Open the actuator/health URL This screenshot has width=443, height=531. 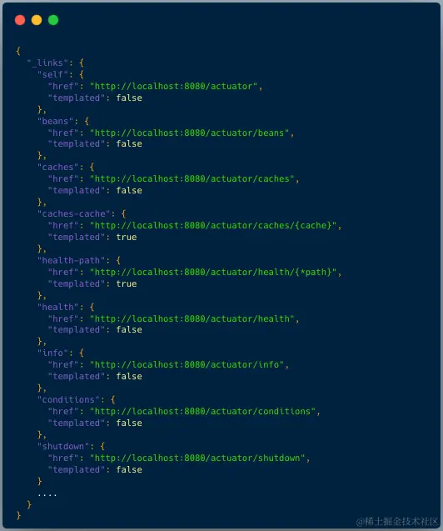pyautogui.click(x=192, y=318)
